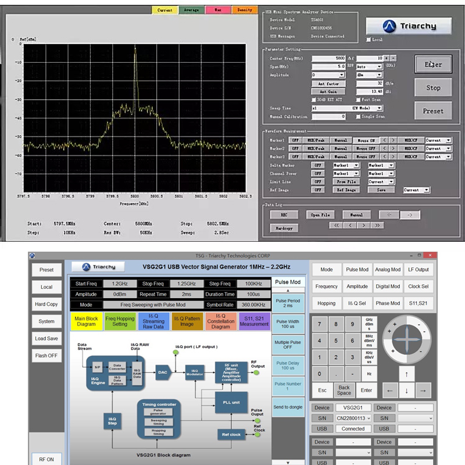Click the analyzer Stop button

coord(433,88)
